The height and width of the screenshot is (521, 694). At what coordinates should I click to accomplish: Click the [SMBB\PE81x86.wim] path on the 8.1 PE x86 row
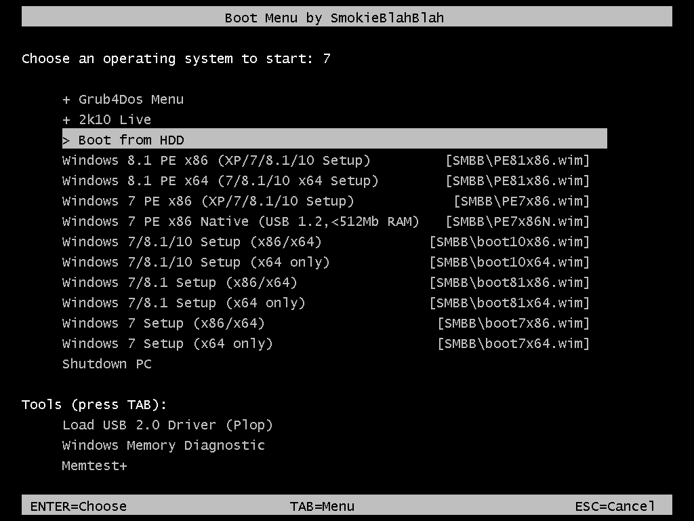(x=518, y=161)
